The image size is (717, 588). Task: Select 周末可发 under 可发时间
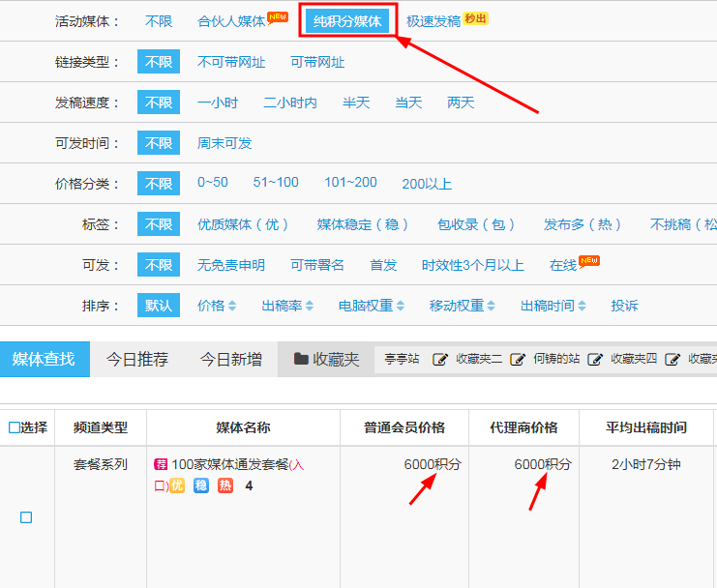pyautogui.click(x=224, y=143)
